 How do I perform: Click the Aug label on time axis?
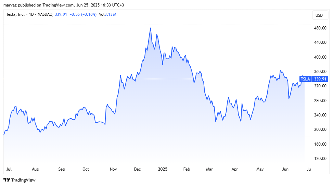(35, 169)
